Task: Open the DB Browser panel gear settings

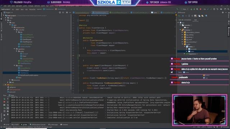Action: click(x=223, y=13)
